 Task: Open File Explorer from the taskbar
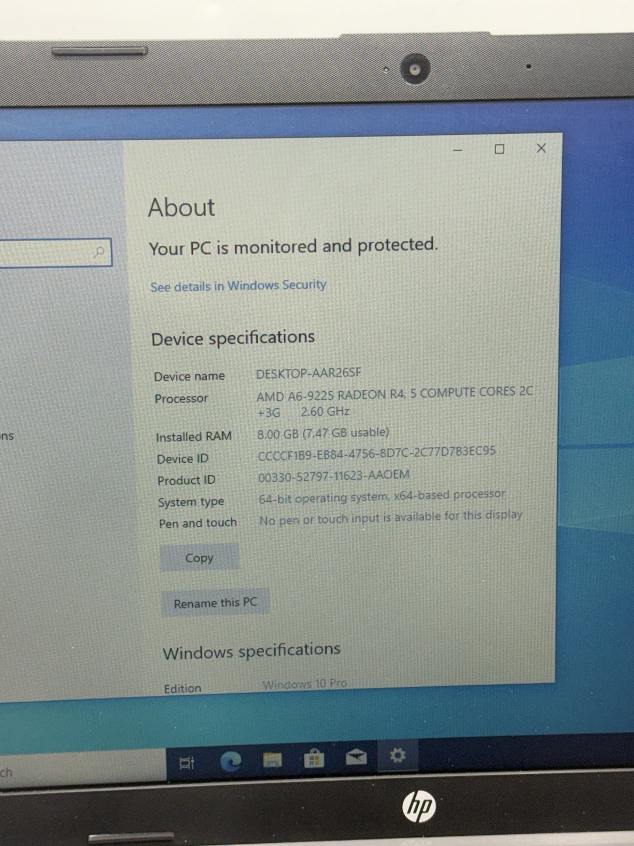[x=272, y=760]
